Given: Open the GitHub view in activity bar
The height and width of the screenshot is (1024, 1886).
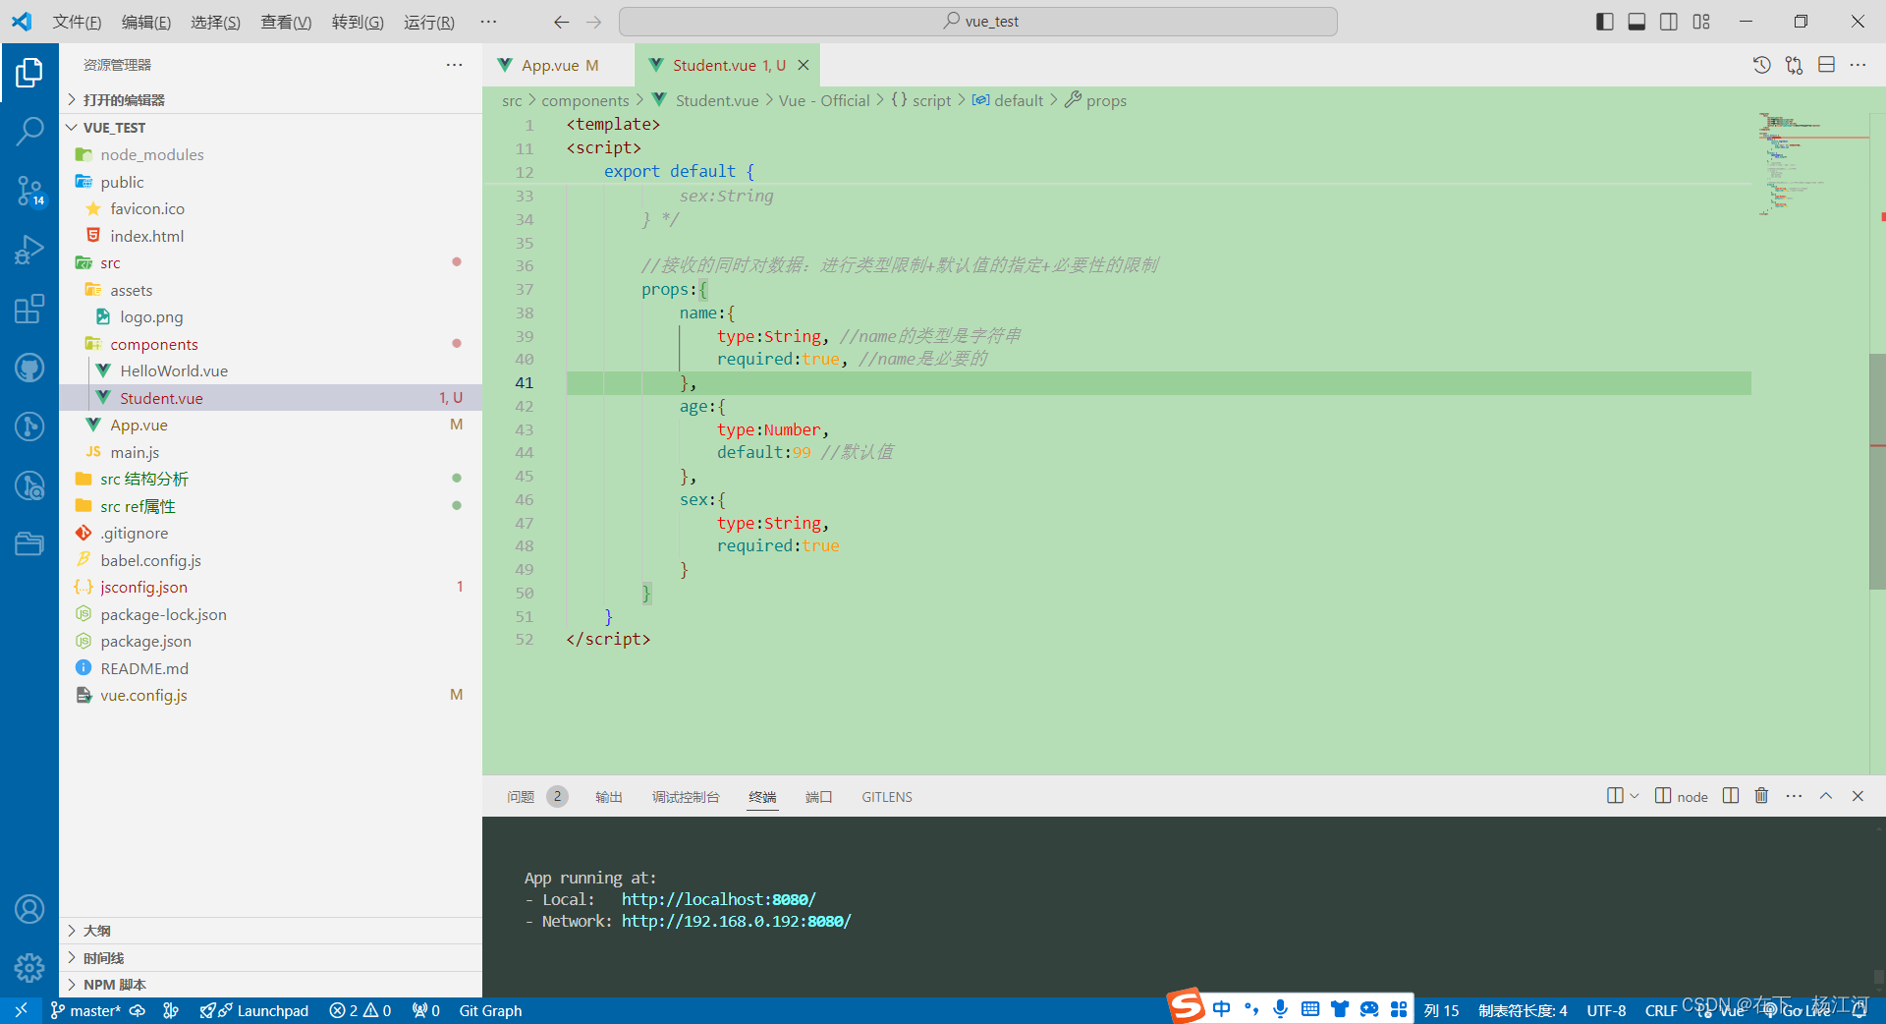Looking at the screenshot, I should pyautogui.click(x=29, y=368).
